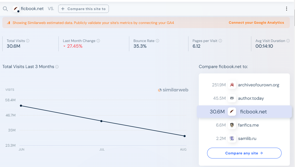Click the VS. label in header
Screen dimensions: 295x167
point(51,9)
